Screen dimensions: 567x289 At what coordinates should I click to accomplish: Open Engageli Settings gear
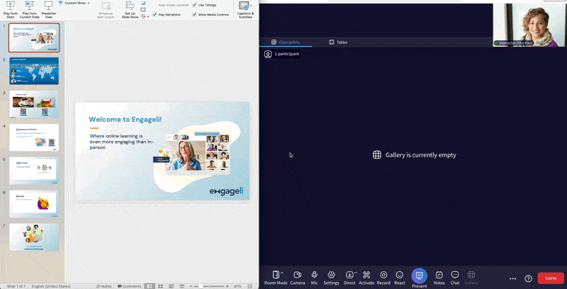click(x=331, y=275)
